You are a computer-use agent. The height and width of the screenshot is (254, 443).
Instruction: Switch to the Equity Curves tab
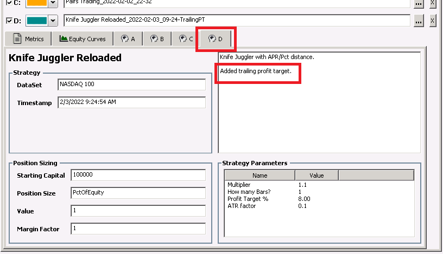click(83, 39)
